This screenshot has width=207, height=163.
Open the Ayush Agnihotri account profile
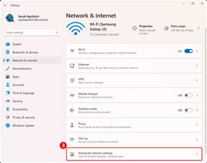(29, 17)
